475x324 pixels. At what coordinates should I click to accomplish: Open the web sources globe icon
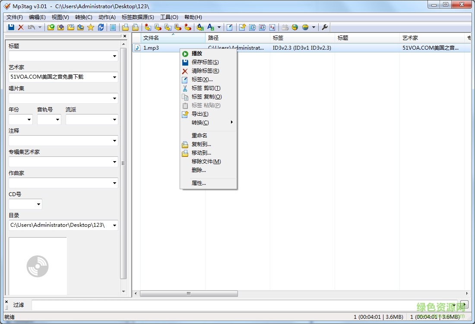pos(295,27)
